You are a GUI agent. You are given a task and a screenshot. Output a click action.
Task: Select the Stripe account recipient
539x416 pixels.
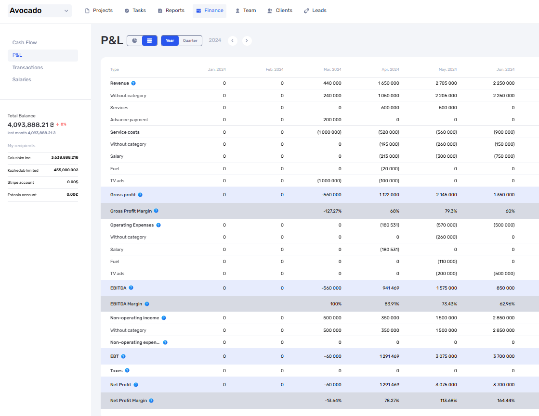coord(42,182)
